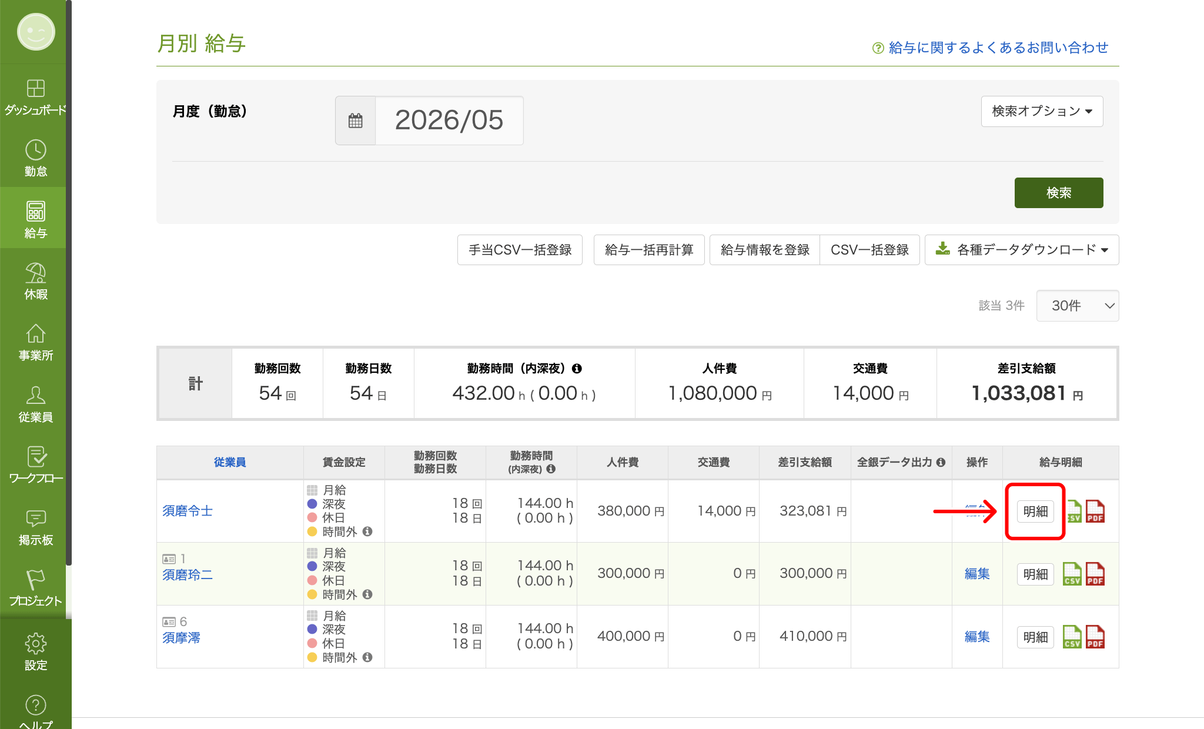The width and height of the screenshot is (1204, 729).
Task: Click 編集 in 須磨玲二 row
Action: point(977,574)
